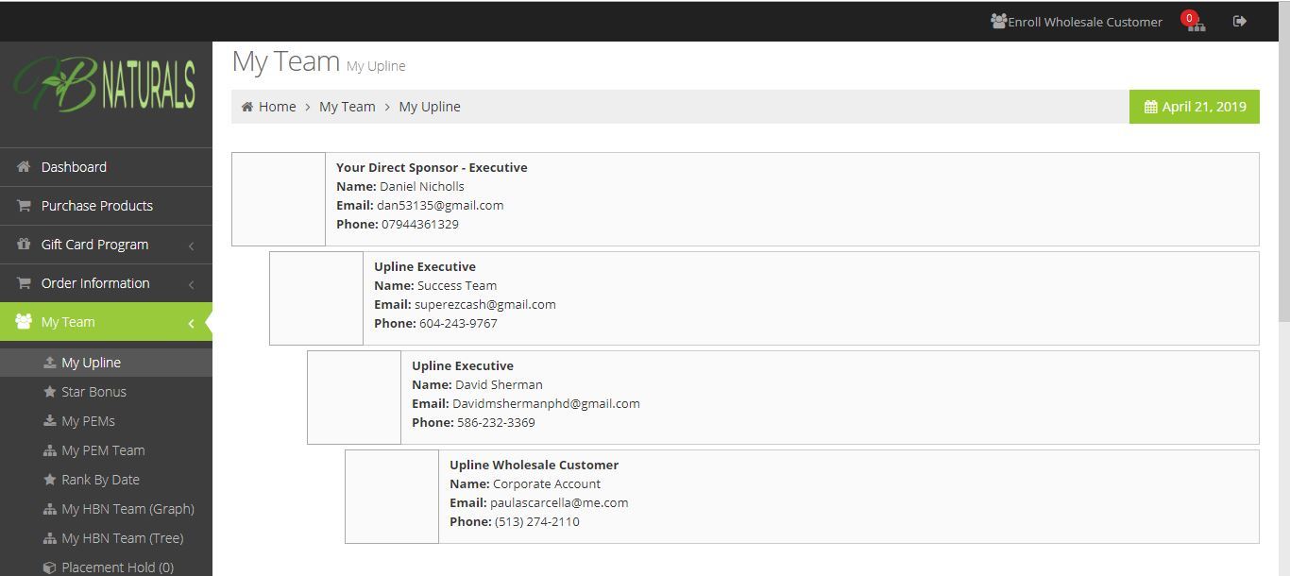Expand the Order Information submenu arrow
1290x576 pixels.
pyautogui.click(x=191, y=284)
